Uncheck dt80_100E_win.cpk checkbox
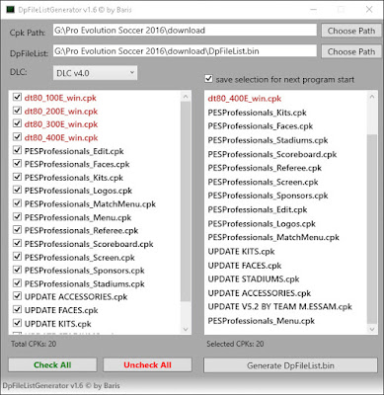384x395 pixels. (17, 97)
